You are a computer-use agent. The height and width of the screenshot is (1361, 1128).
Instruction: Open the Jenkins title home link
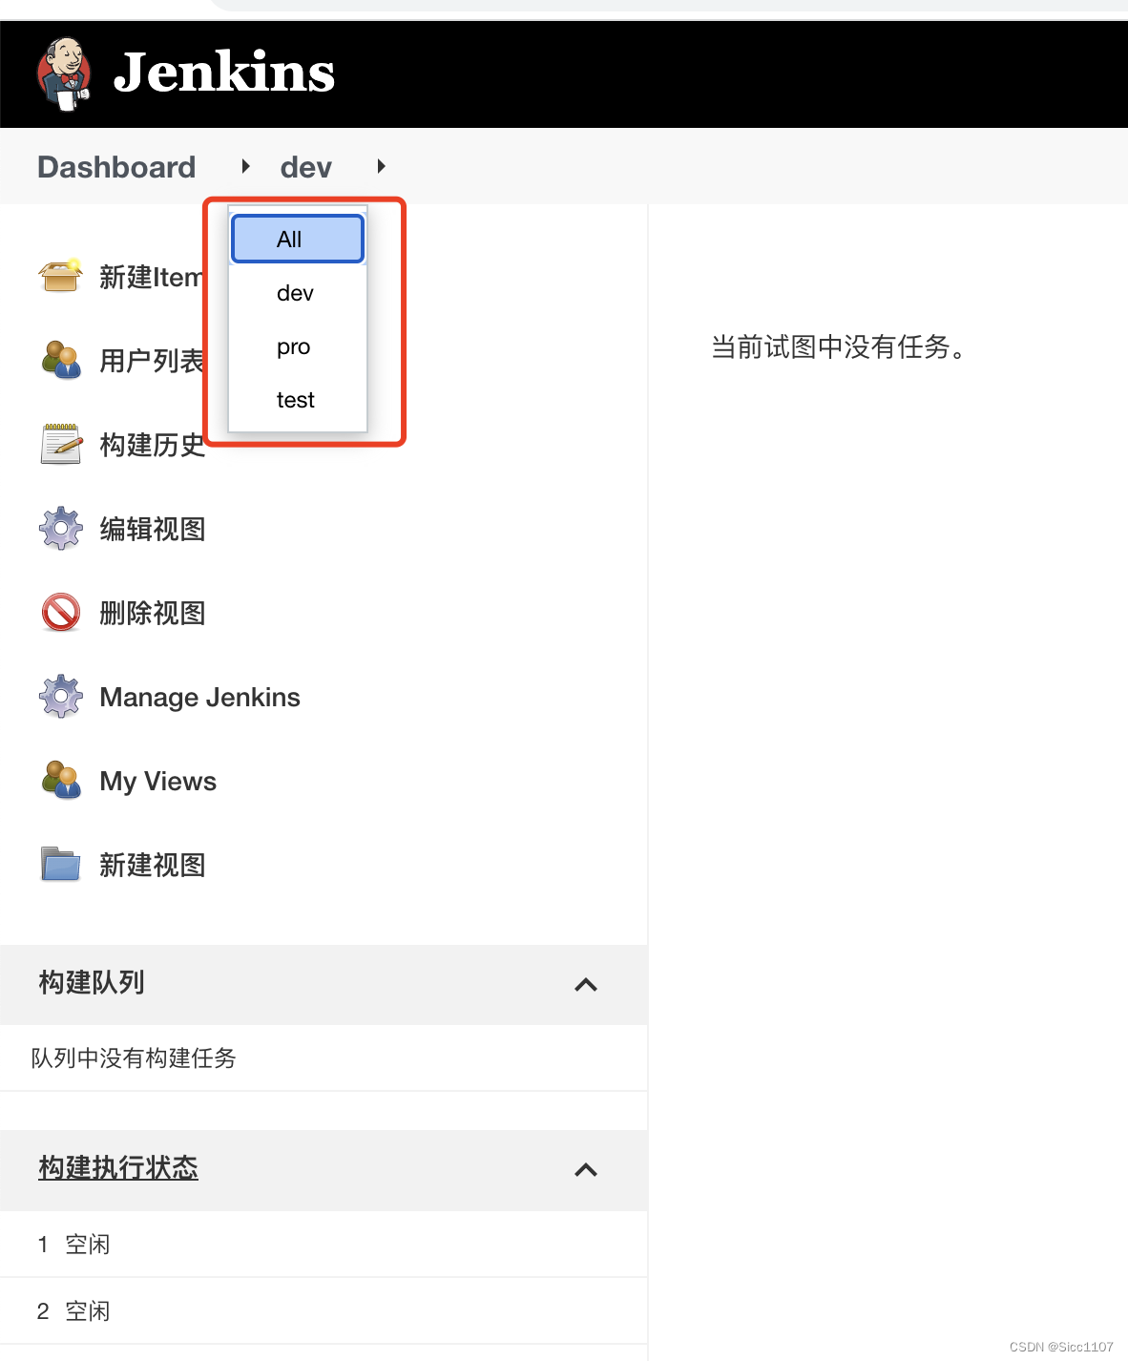[224, 73]
